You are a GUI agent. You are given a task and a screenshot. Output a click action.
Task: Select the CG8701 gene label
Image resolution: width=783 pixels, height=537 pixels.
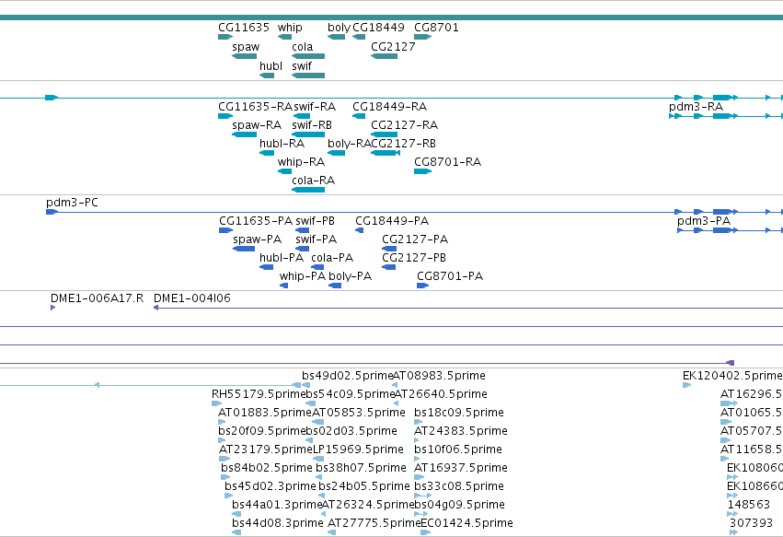click(436, 28)
